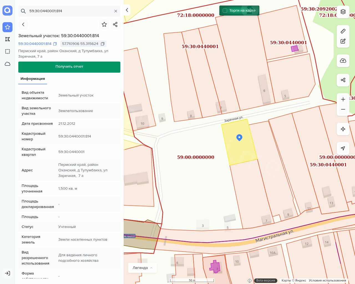Go back using the left chevron
The image size is (355, 284).
(23, 24)
